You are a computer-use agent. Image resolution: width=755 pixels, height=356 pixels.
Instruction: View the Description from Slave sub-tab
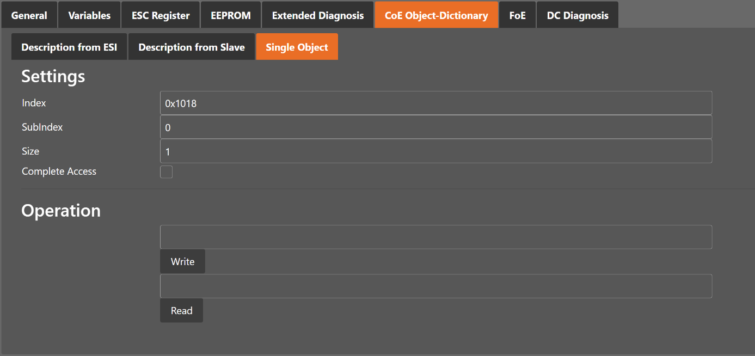192,47
